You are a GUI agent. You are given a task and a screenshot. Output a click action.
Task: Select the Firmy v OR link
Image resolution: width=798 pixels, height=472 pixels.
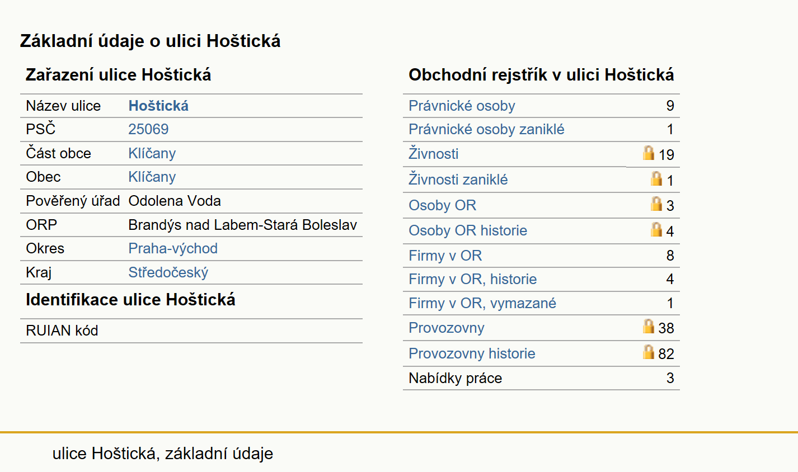(x=445, y=256)
